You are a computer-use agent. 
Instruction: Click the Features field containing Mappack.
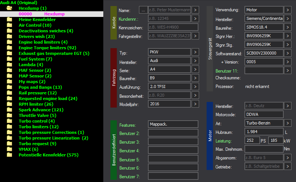coord(173,124)
